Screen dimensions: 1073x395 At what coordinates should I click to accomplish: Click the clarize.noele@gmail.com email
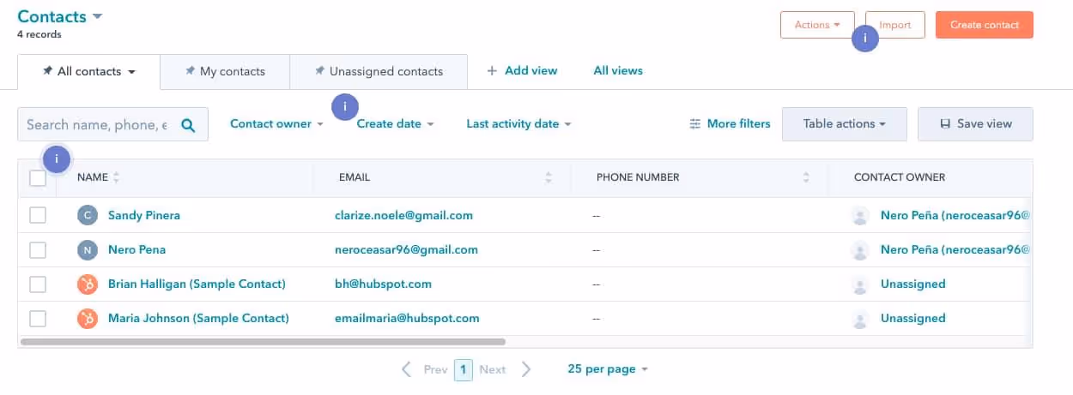click(x=403, y=215)
